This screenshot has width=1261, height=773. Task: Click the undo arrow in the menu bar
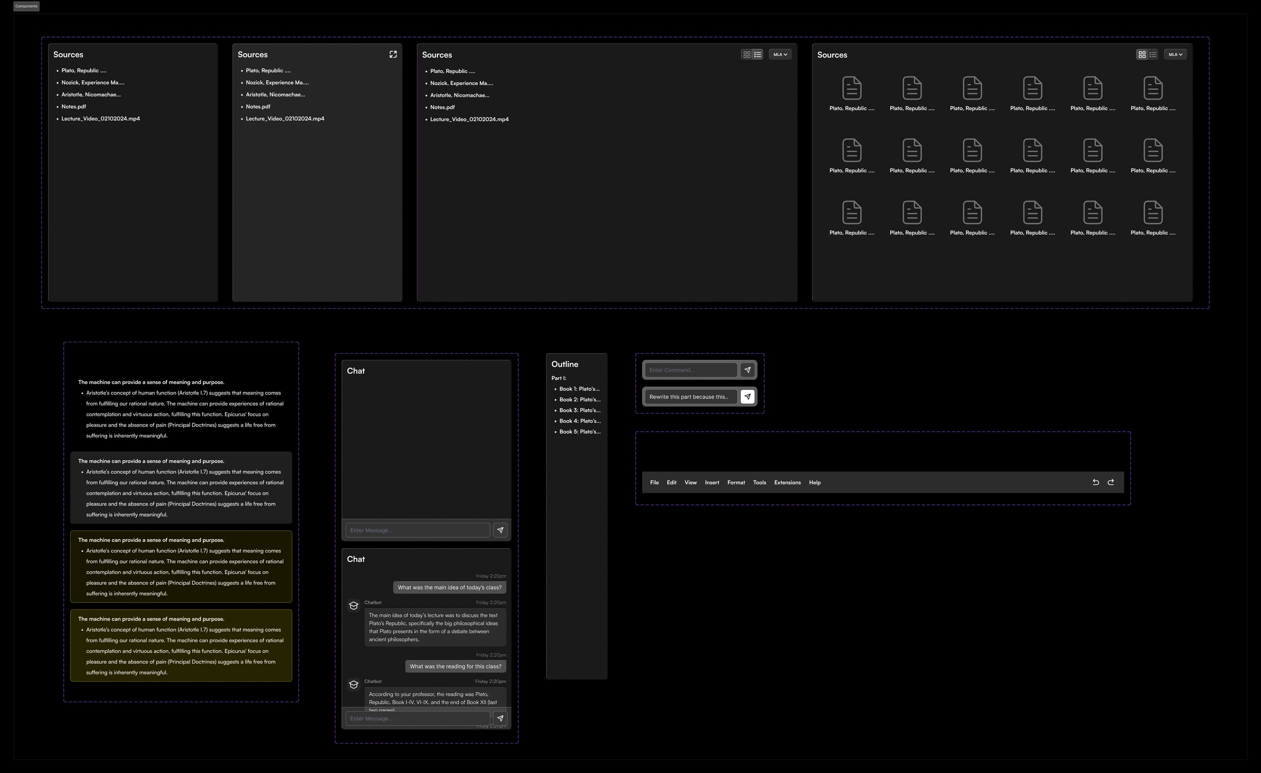(1096, 482)
